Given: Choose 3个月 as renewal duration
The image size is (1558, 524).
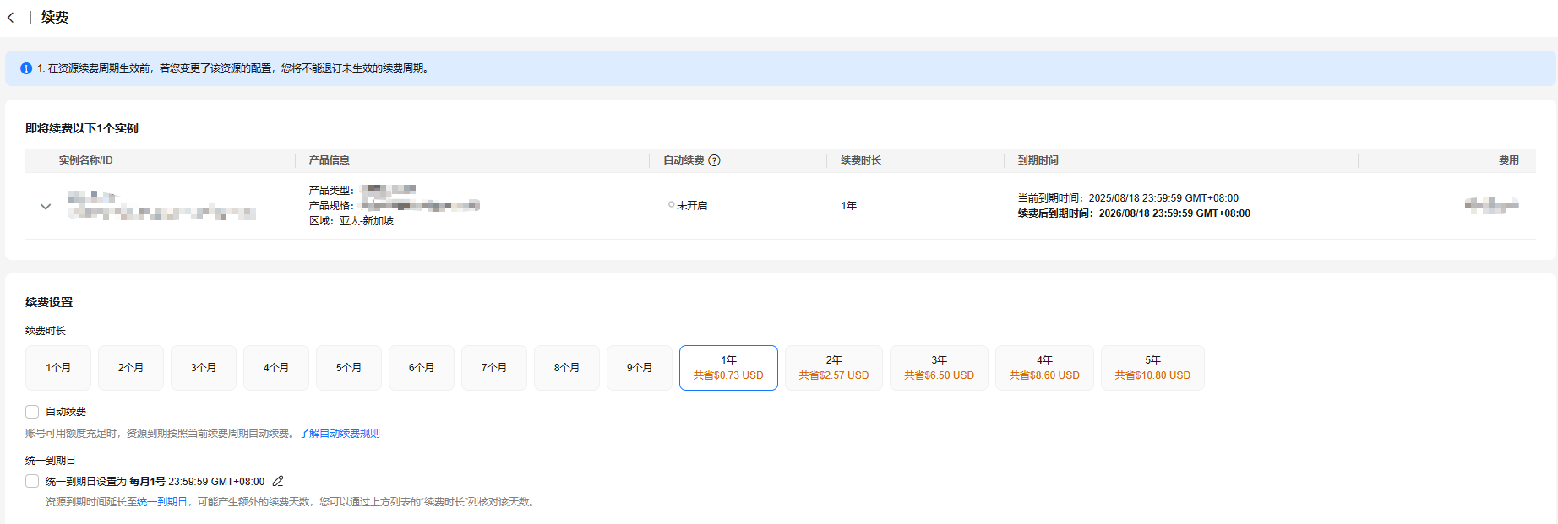Looking at the screenshot, I should pos(204,368).
